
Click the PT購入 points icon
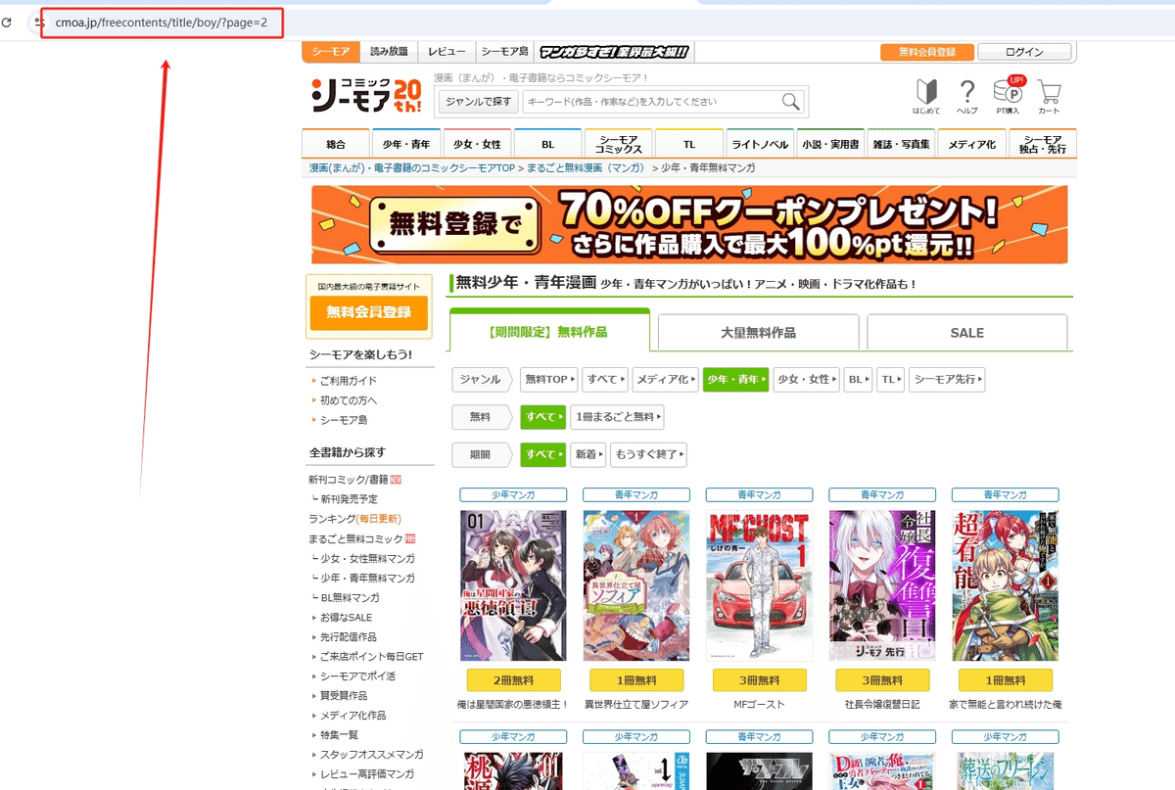coord(1009,95)
